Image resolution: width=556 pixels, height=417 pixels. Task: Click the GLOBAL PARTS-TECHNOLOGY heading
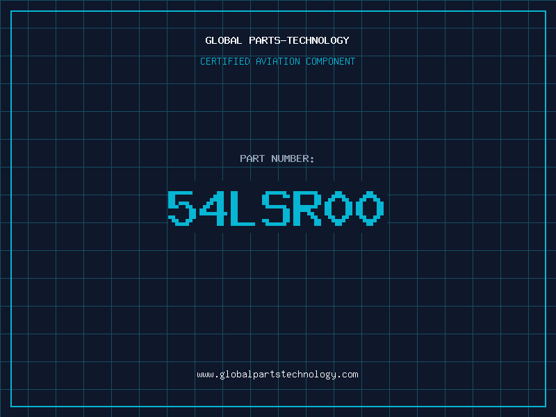click(277, 40)
